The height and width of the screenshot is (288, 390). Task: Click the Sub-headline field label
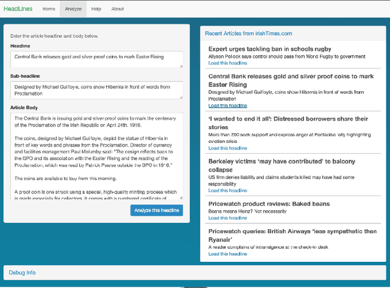(x=25, y=76)
